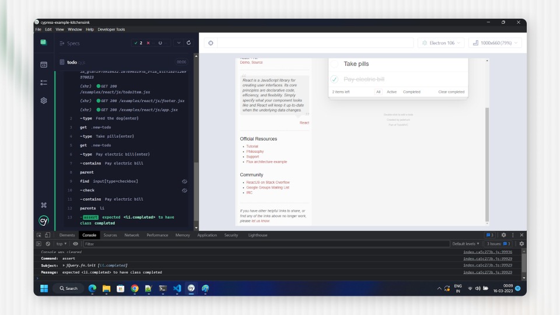560x315 pixels.
Task: Expand the Specs list toggle icon
Action: pos(62,43)
